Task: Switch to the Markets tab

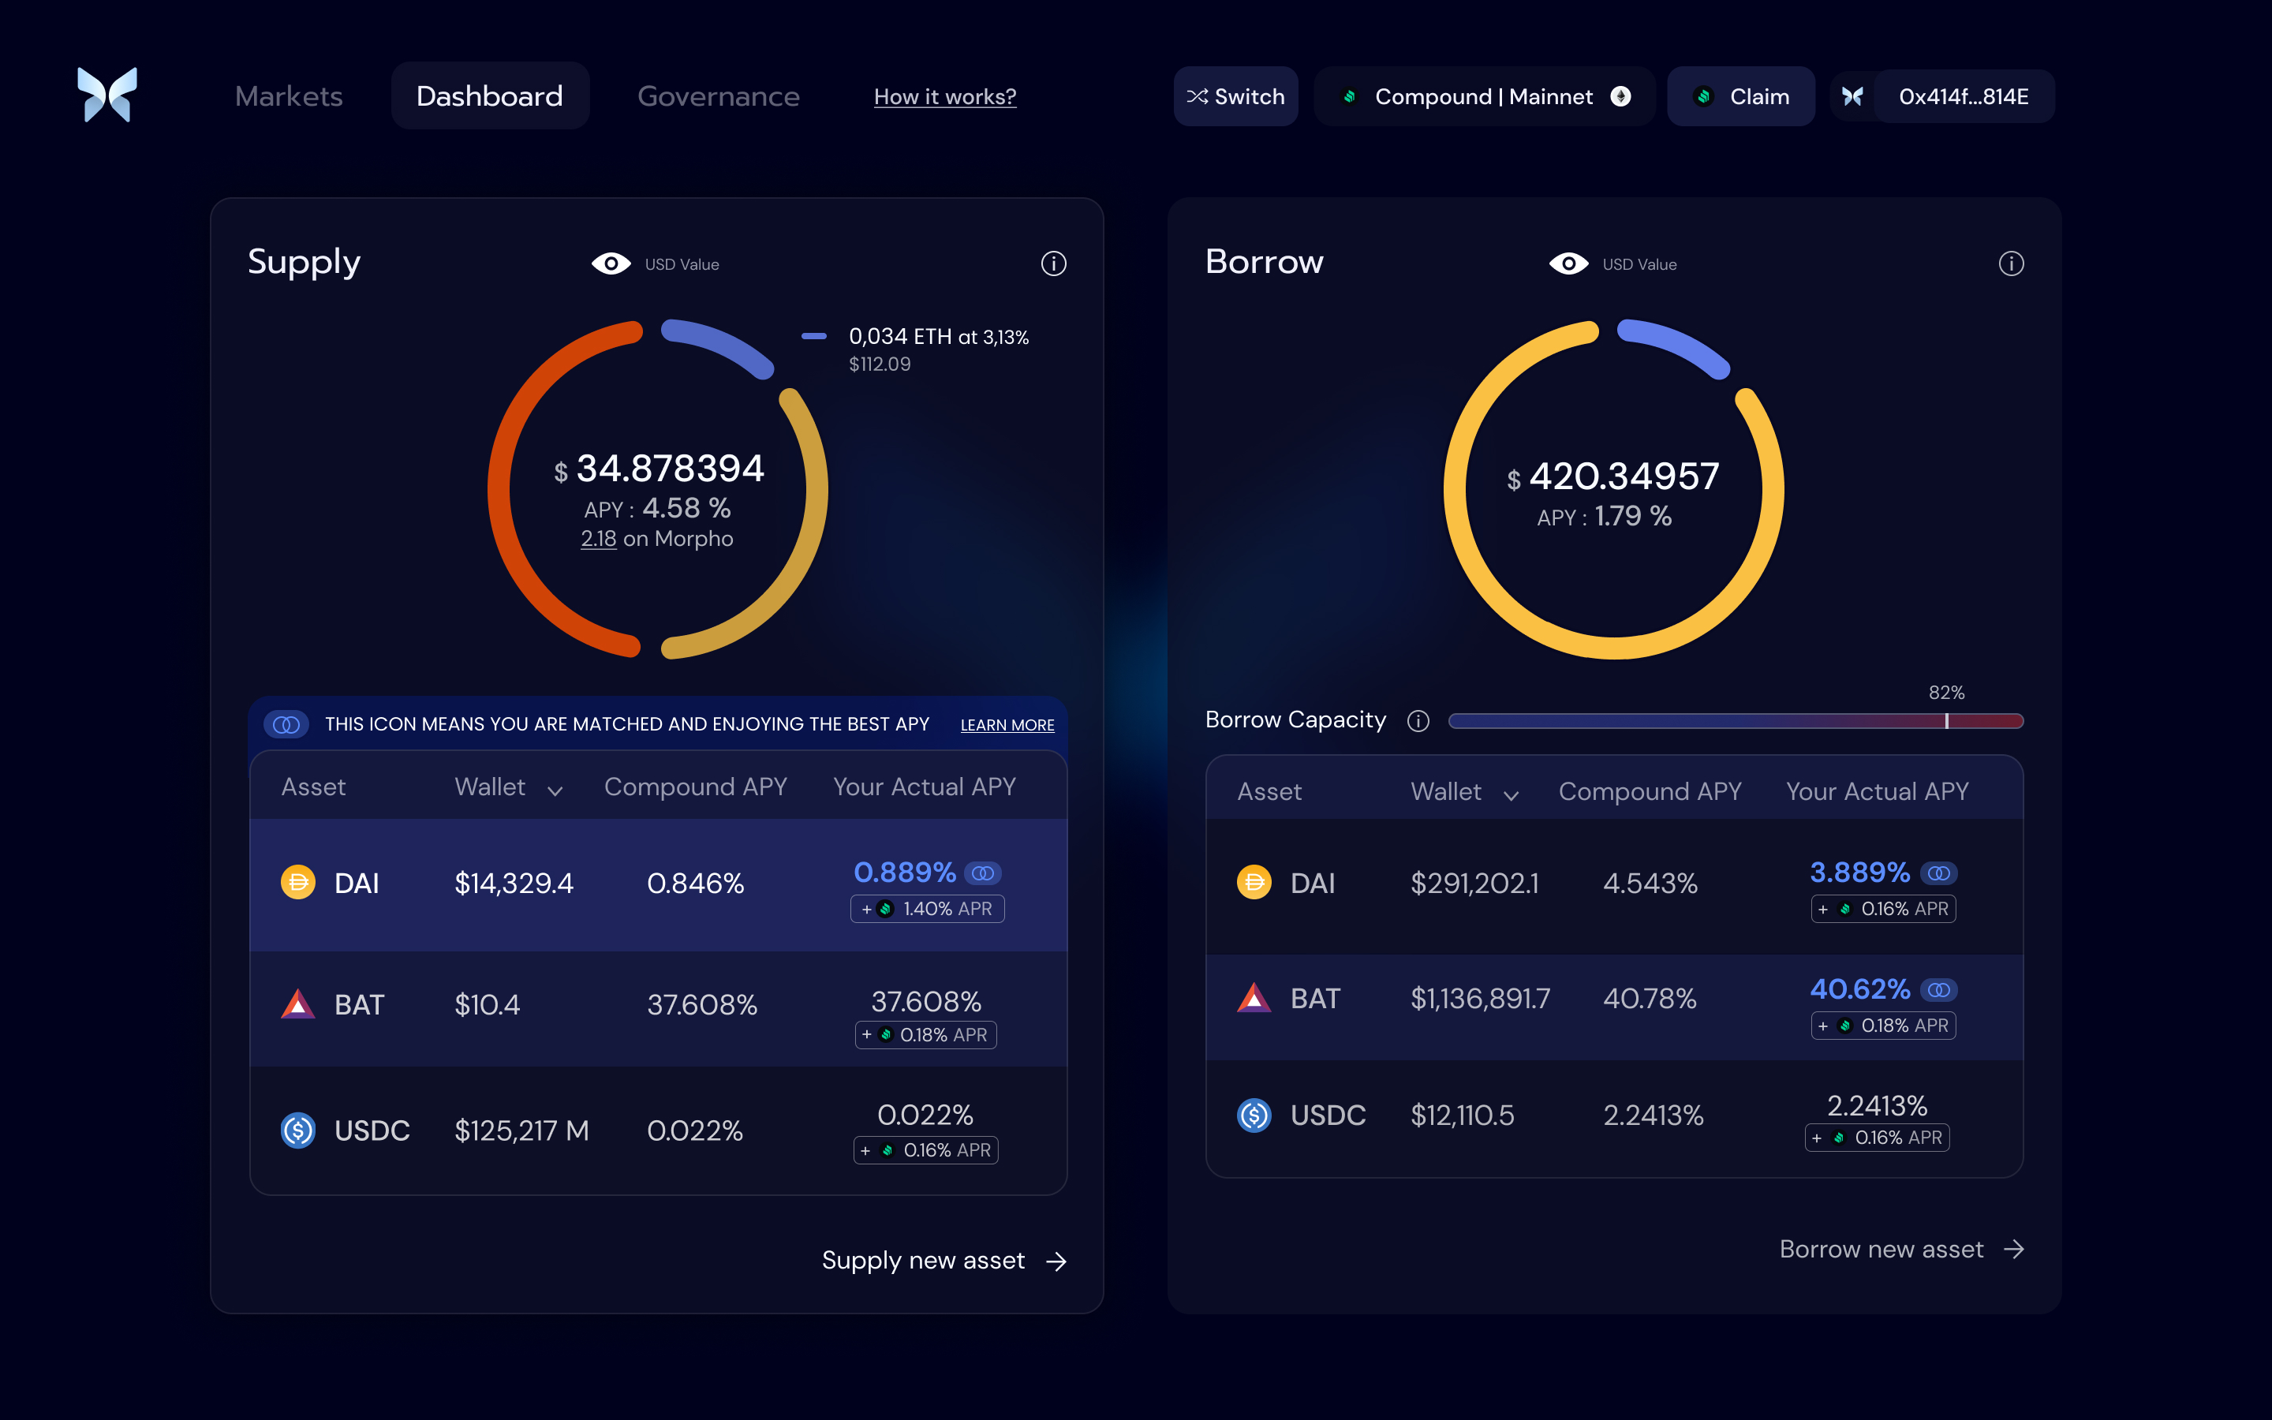Action: pos(290,97)
